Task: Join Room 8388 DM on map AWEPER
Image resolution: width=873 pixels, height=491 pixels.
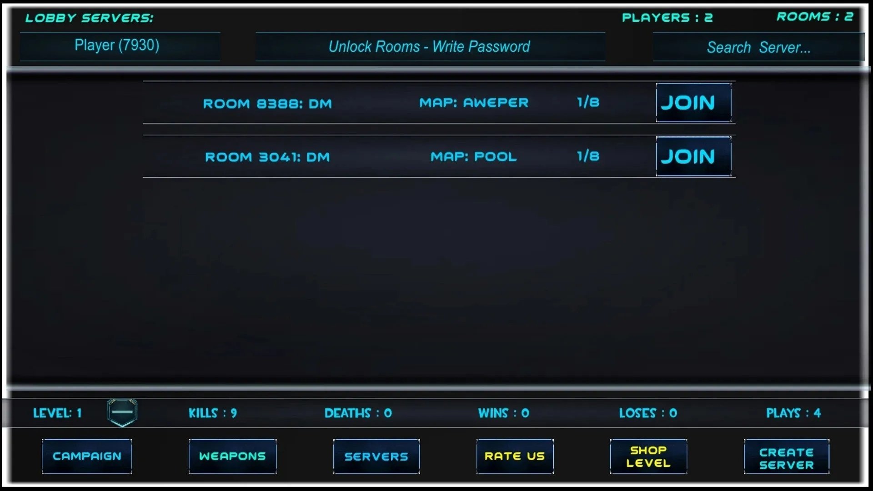Action: tap(692, 102)
